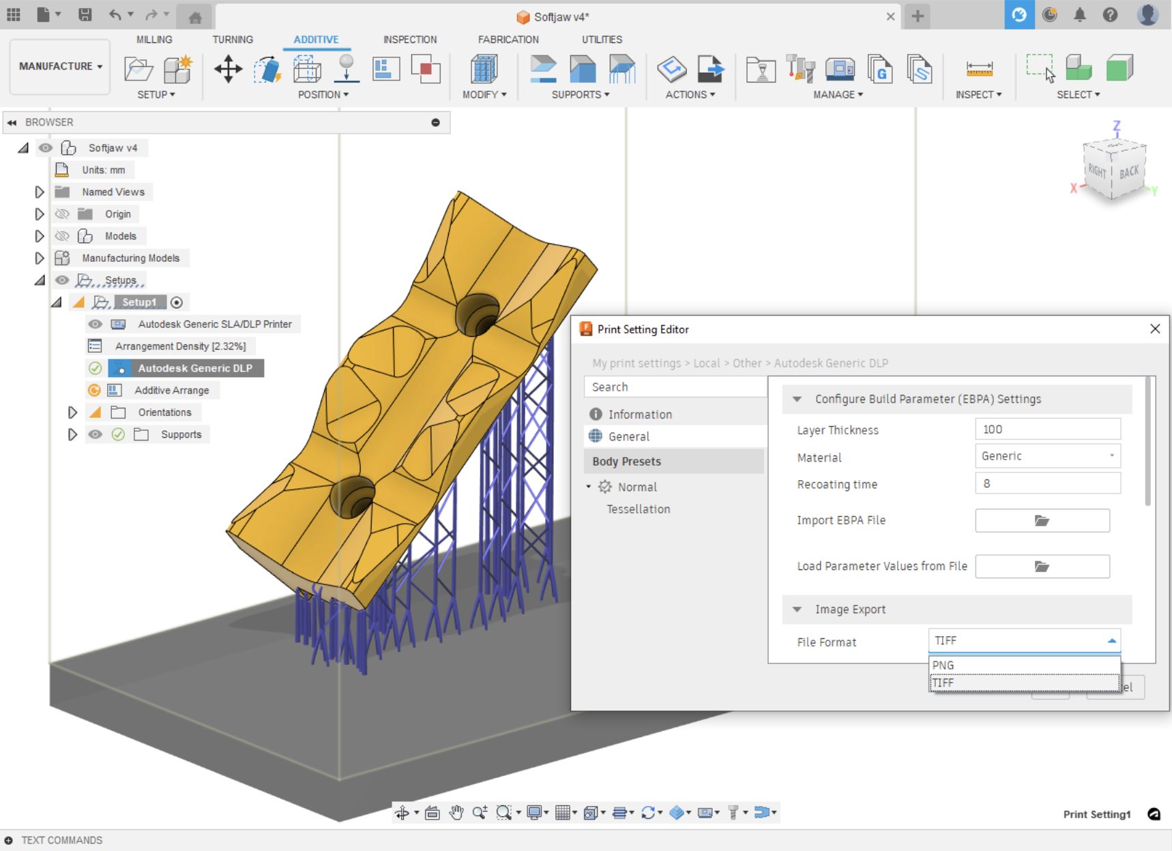Click the Layer Thickness input field
This screenshot has width=1172, height=851.
tap(1047, 430)
